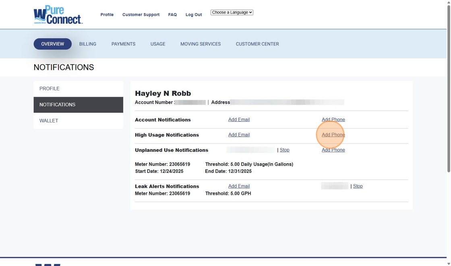The height and width of the screenshot is (266, 451).
Task: Stop Leak Alerts phone notifications
Action: pyautogui.click(x=358, y=186)
